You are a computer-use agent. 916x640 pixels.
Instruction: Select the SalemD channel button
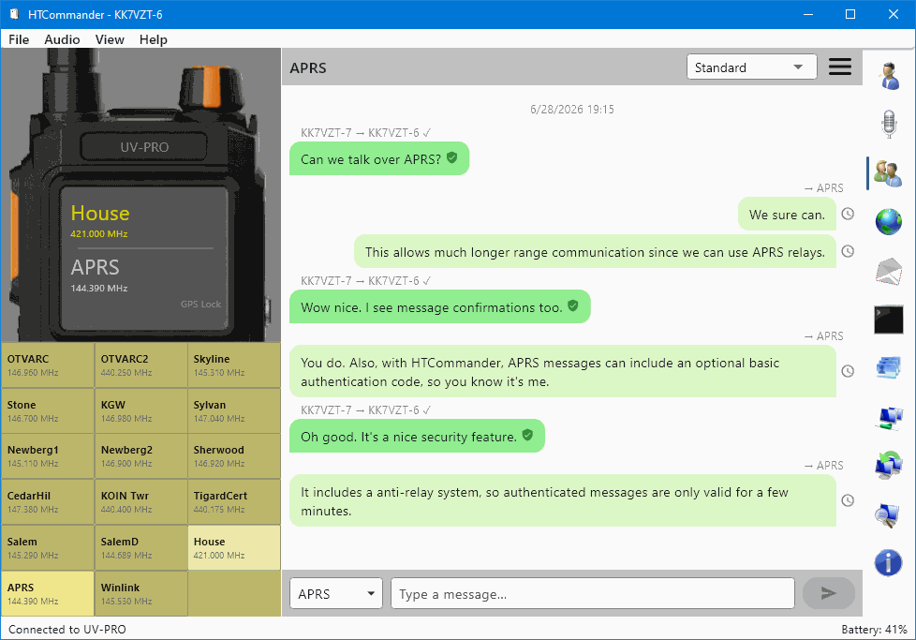pos(140,547)
